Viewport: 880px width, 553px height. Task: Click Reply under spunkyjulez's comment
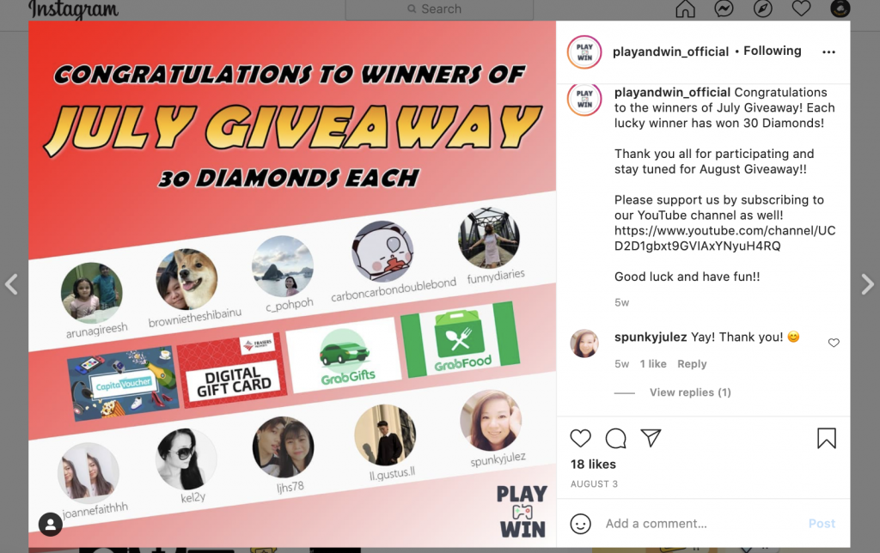[692, 364]
